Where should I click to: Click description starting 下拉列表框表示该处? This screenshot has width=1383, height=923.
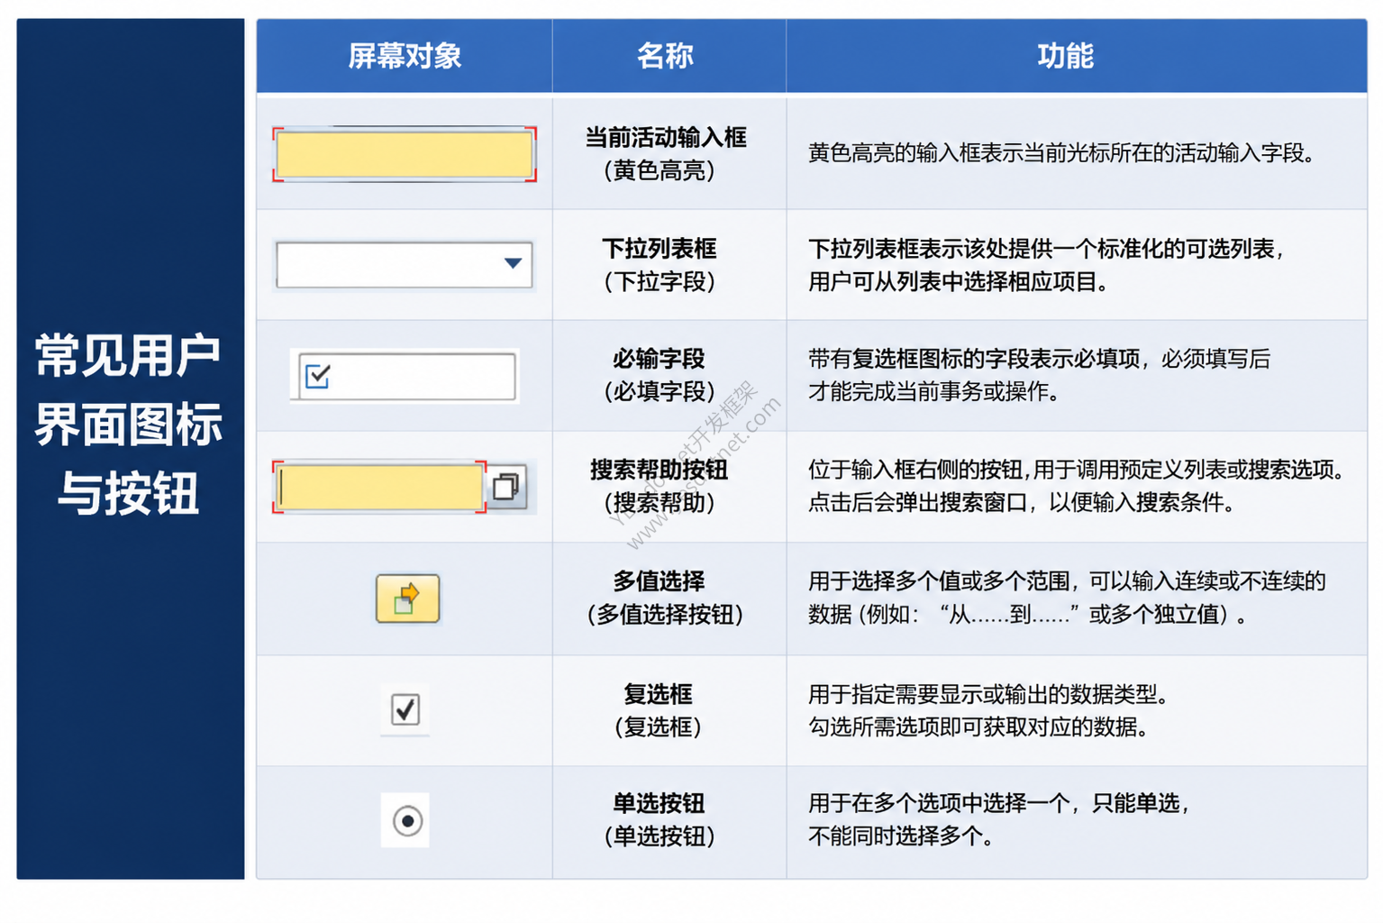pos(1045,265)
